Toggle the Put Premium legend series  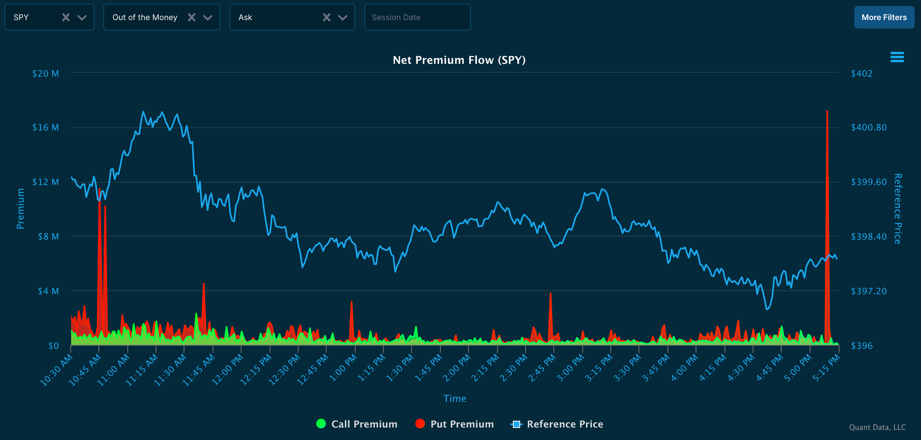point(454,424)
